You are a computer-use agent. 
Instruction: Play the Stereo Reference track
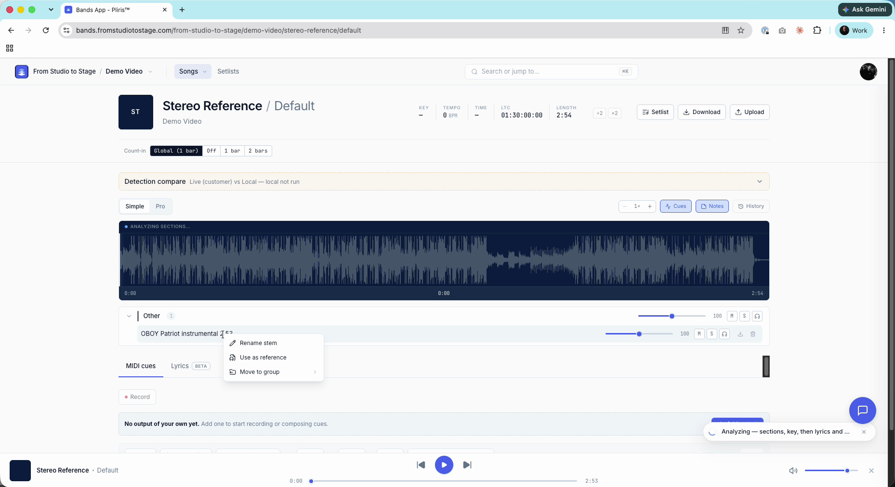(444, 465)
